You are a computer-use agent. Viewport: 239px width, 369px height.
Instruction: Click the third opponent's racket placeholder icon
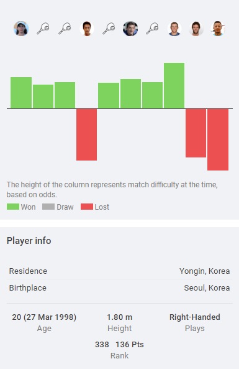tap(65, 29)
